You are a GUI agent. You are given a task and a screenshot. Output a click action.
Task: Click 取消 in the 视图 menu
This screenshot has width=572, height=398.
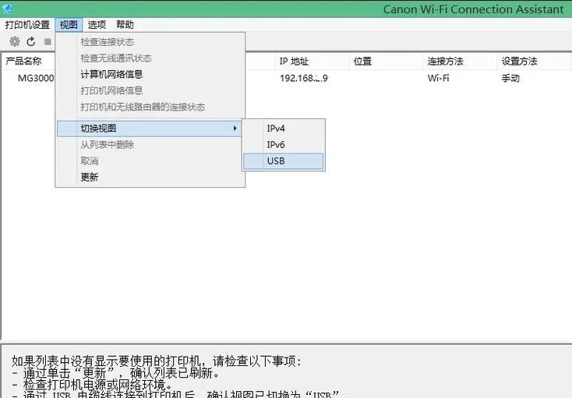point(150,161)
